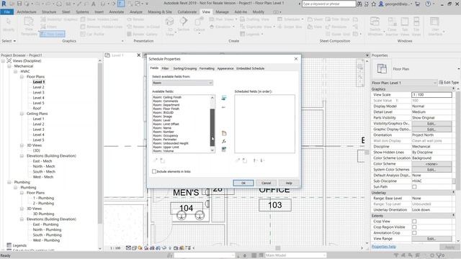Switch to the Filter tab in Schedule Properties
Image resolution: width=461 pixels, height=259 pixels.
pyautogui.click(x=165, y=68)
